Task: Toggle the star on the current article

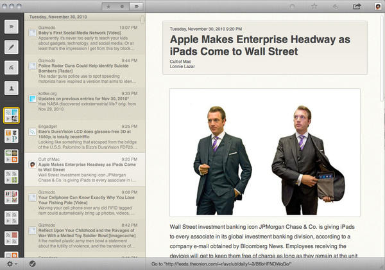Action: (x=314, y=6)
